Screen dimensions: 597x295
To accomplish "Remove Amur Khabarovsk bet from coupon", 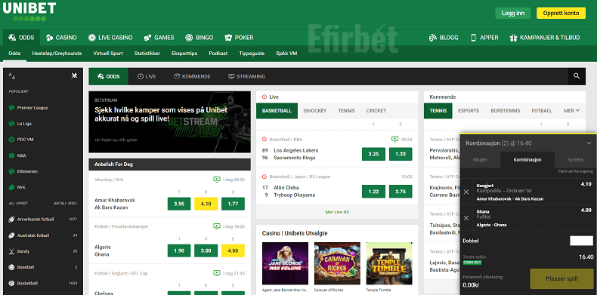I will (x=466, y=192).
